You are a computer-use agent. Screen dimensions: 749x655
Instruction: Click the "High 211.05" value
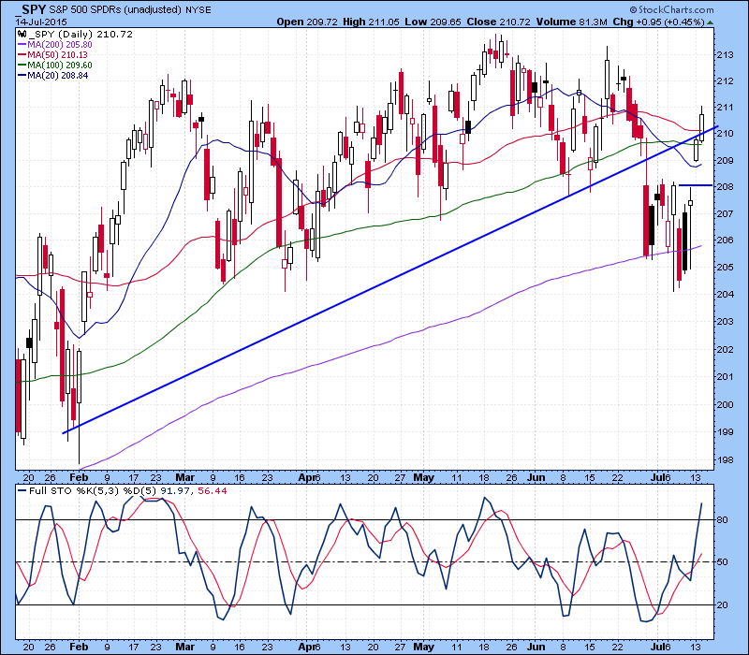371,22
